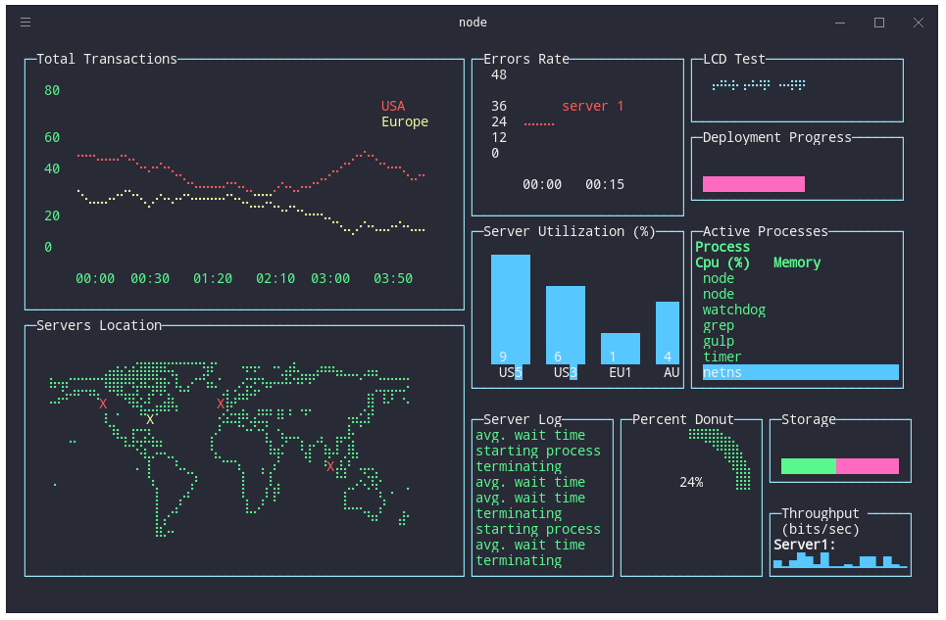This screenshot has width=946, height=620.
Task: Click the red X marker over North America
Action: 103,404
